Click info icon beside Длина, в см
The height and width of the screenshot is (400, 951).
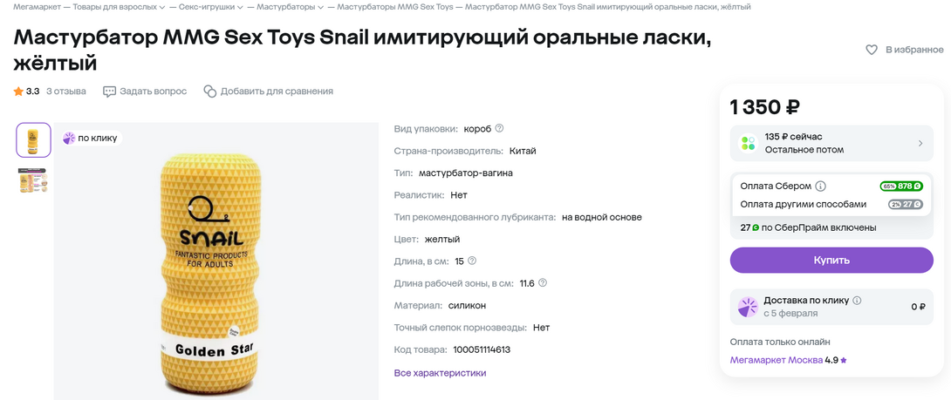[x=472, y=261]
